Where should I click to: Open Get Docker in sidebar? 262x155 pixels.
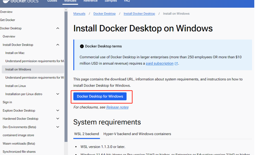pyautogui.click(x=7, y=20)
